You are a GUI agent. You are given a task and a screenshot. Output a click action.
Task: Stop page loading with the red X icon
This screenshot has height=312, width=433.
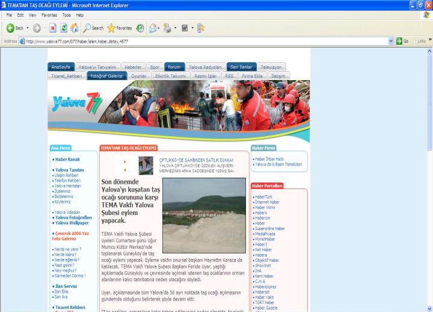point(53,28)
